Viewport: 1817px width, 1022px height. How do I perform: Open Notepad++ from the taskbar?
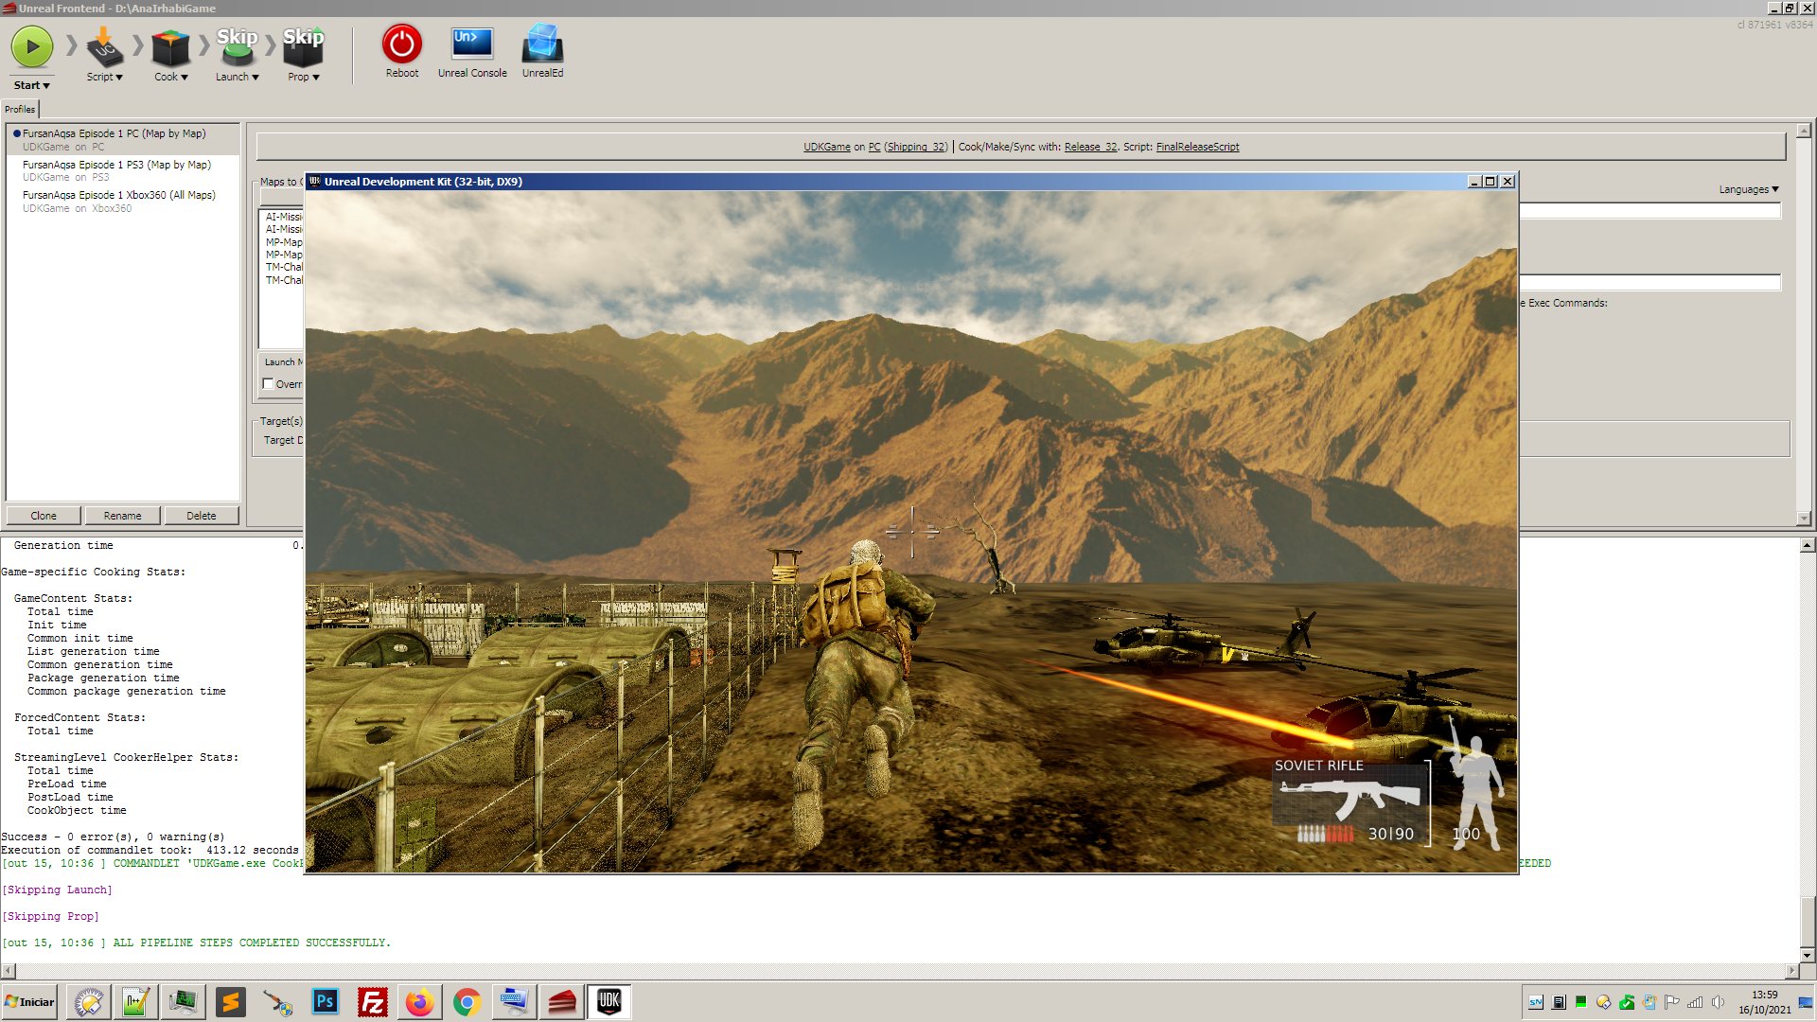(x=135, y=1002)
